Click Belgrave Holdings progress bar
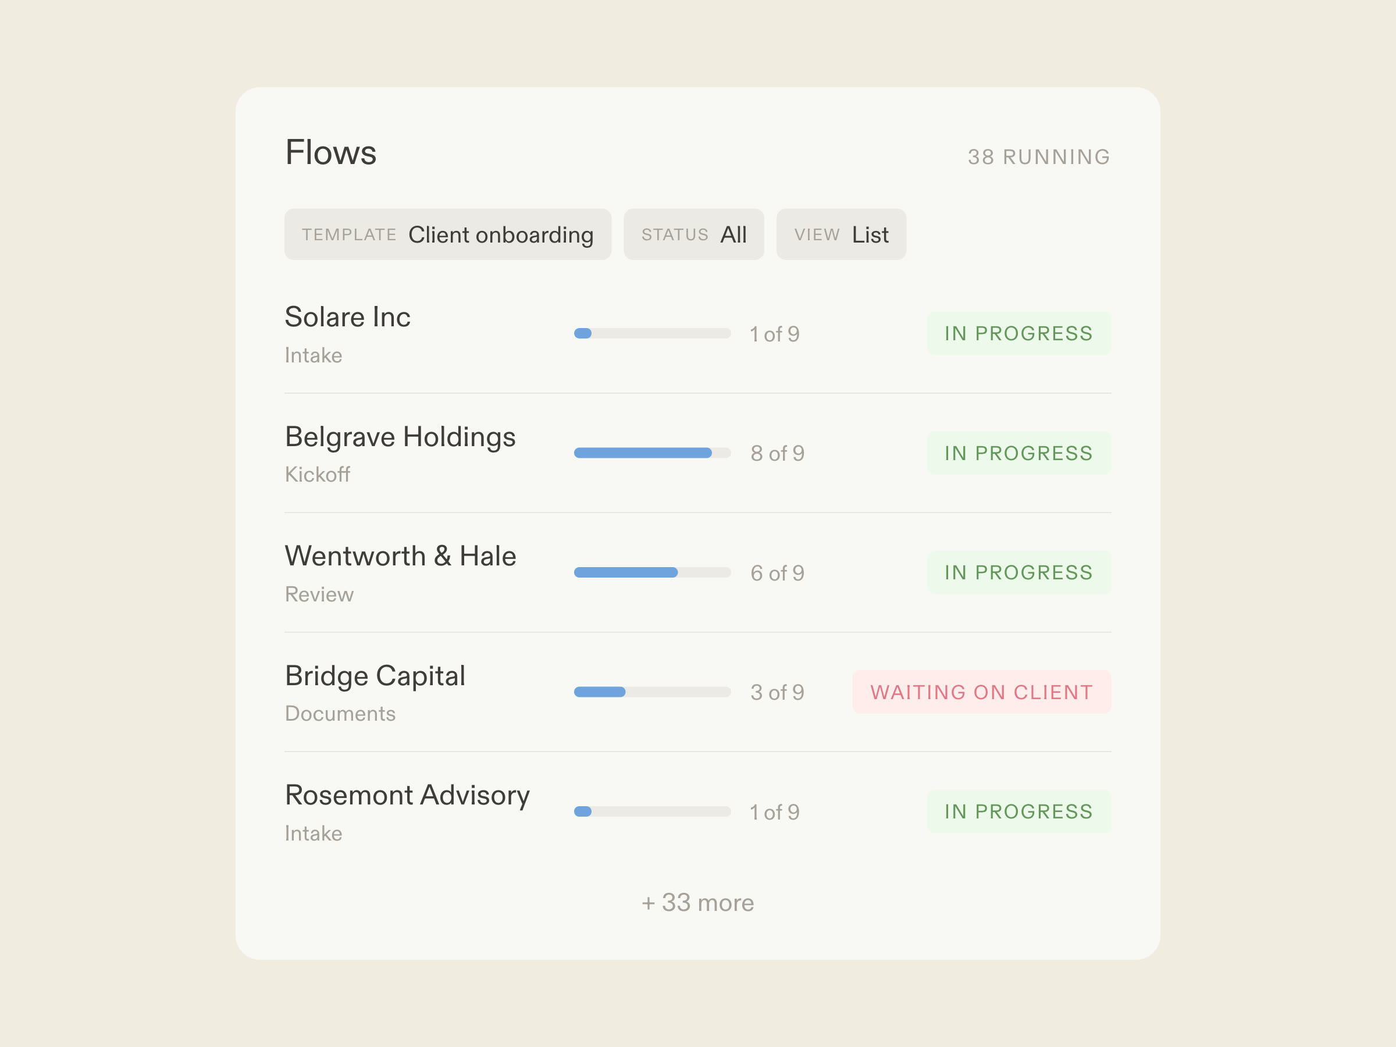This screenshot has height=1047, width=1396. [x=652, y=453]
